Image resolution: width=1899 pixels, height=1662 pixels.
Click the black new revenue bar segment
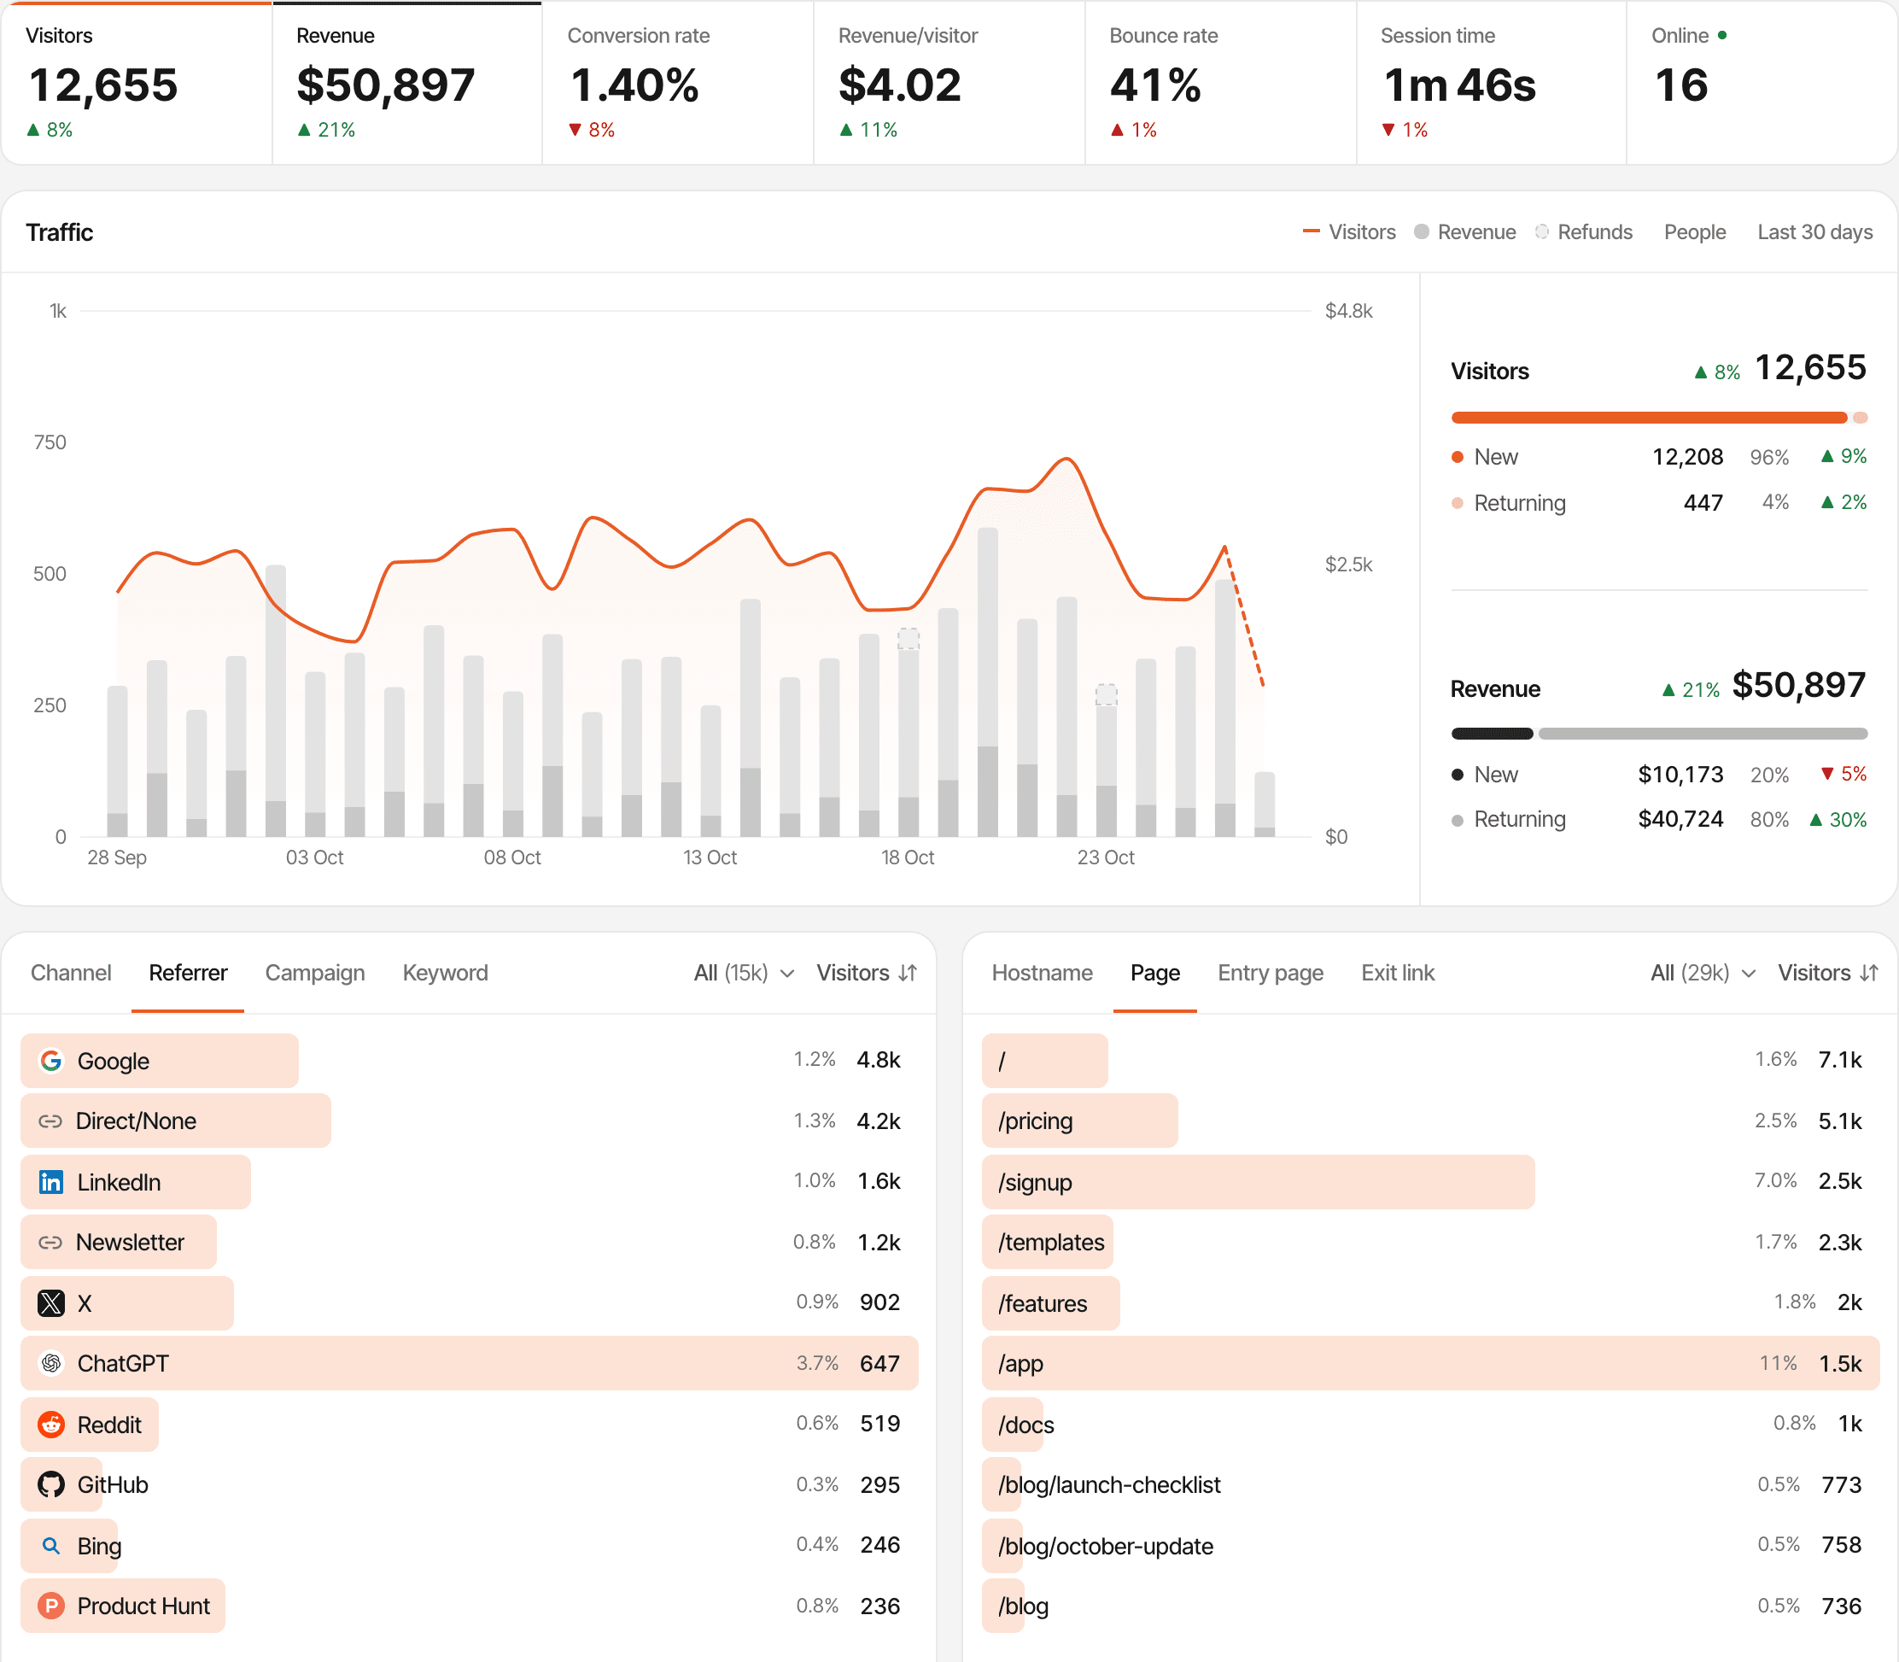tap(1492, 734)
